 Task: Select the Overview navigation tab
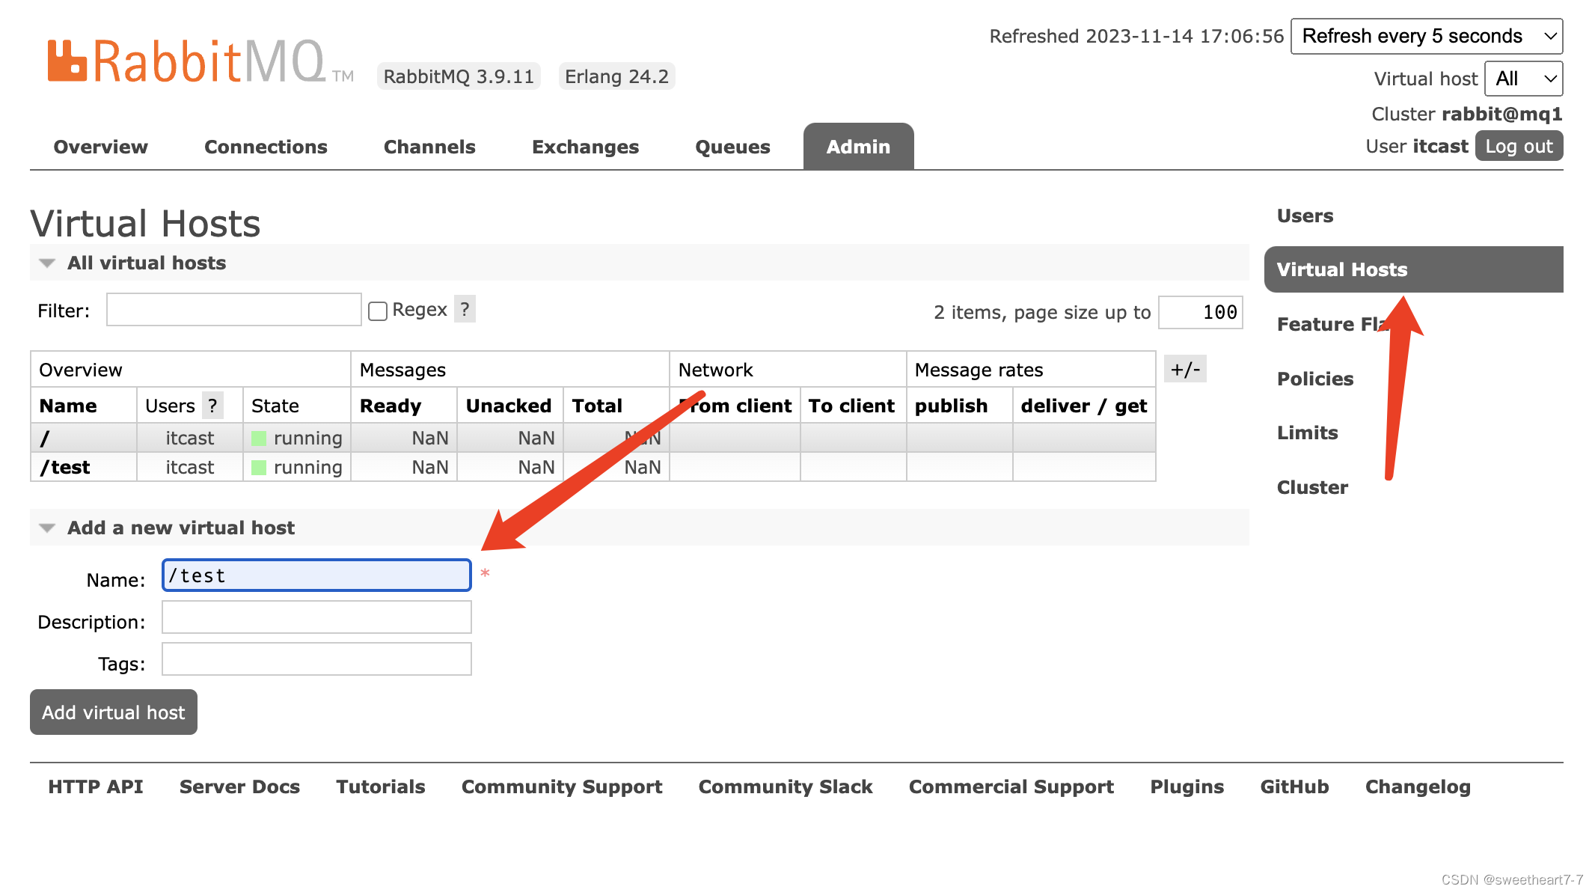point(100,144)
